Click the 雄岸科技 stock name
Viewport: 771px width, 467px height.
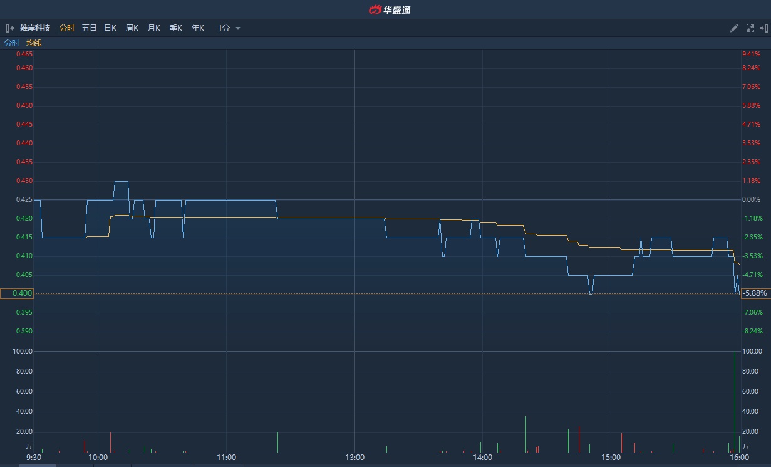point(35,28)
